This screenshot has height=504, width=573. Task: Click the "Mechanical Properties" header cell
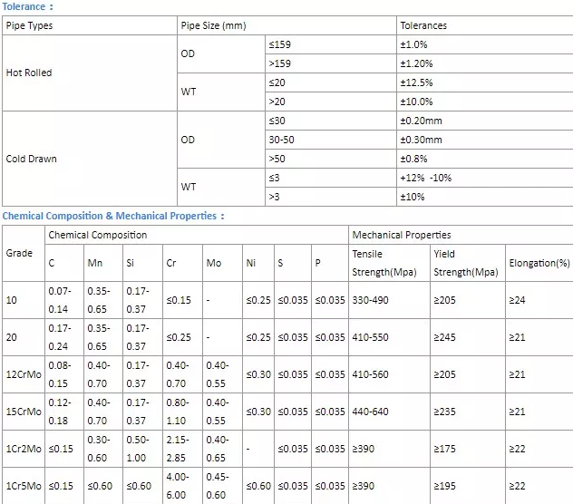(401, 235)
